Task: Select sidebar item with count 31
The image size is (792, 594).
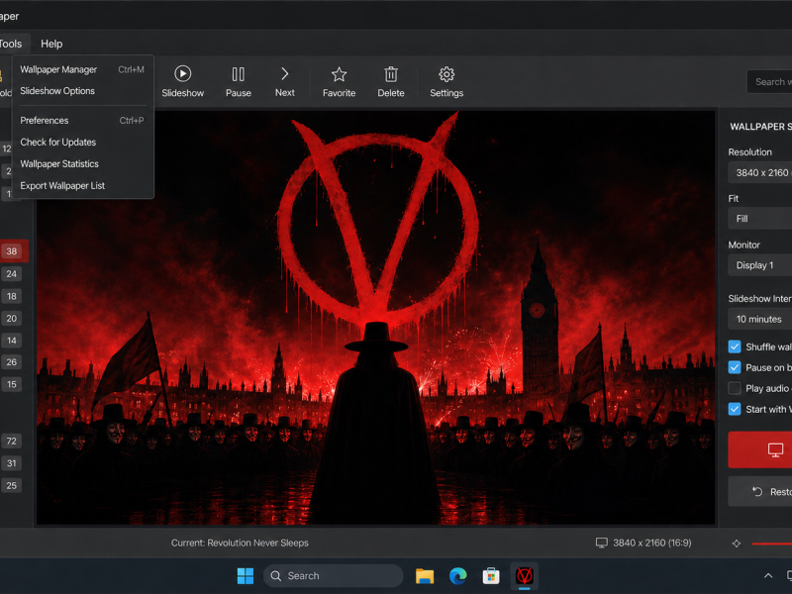Action: [x=12, y=463]
